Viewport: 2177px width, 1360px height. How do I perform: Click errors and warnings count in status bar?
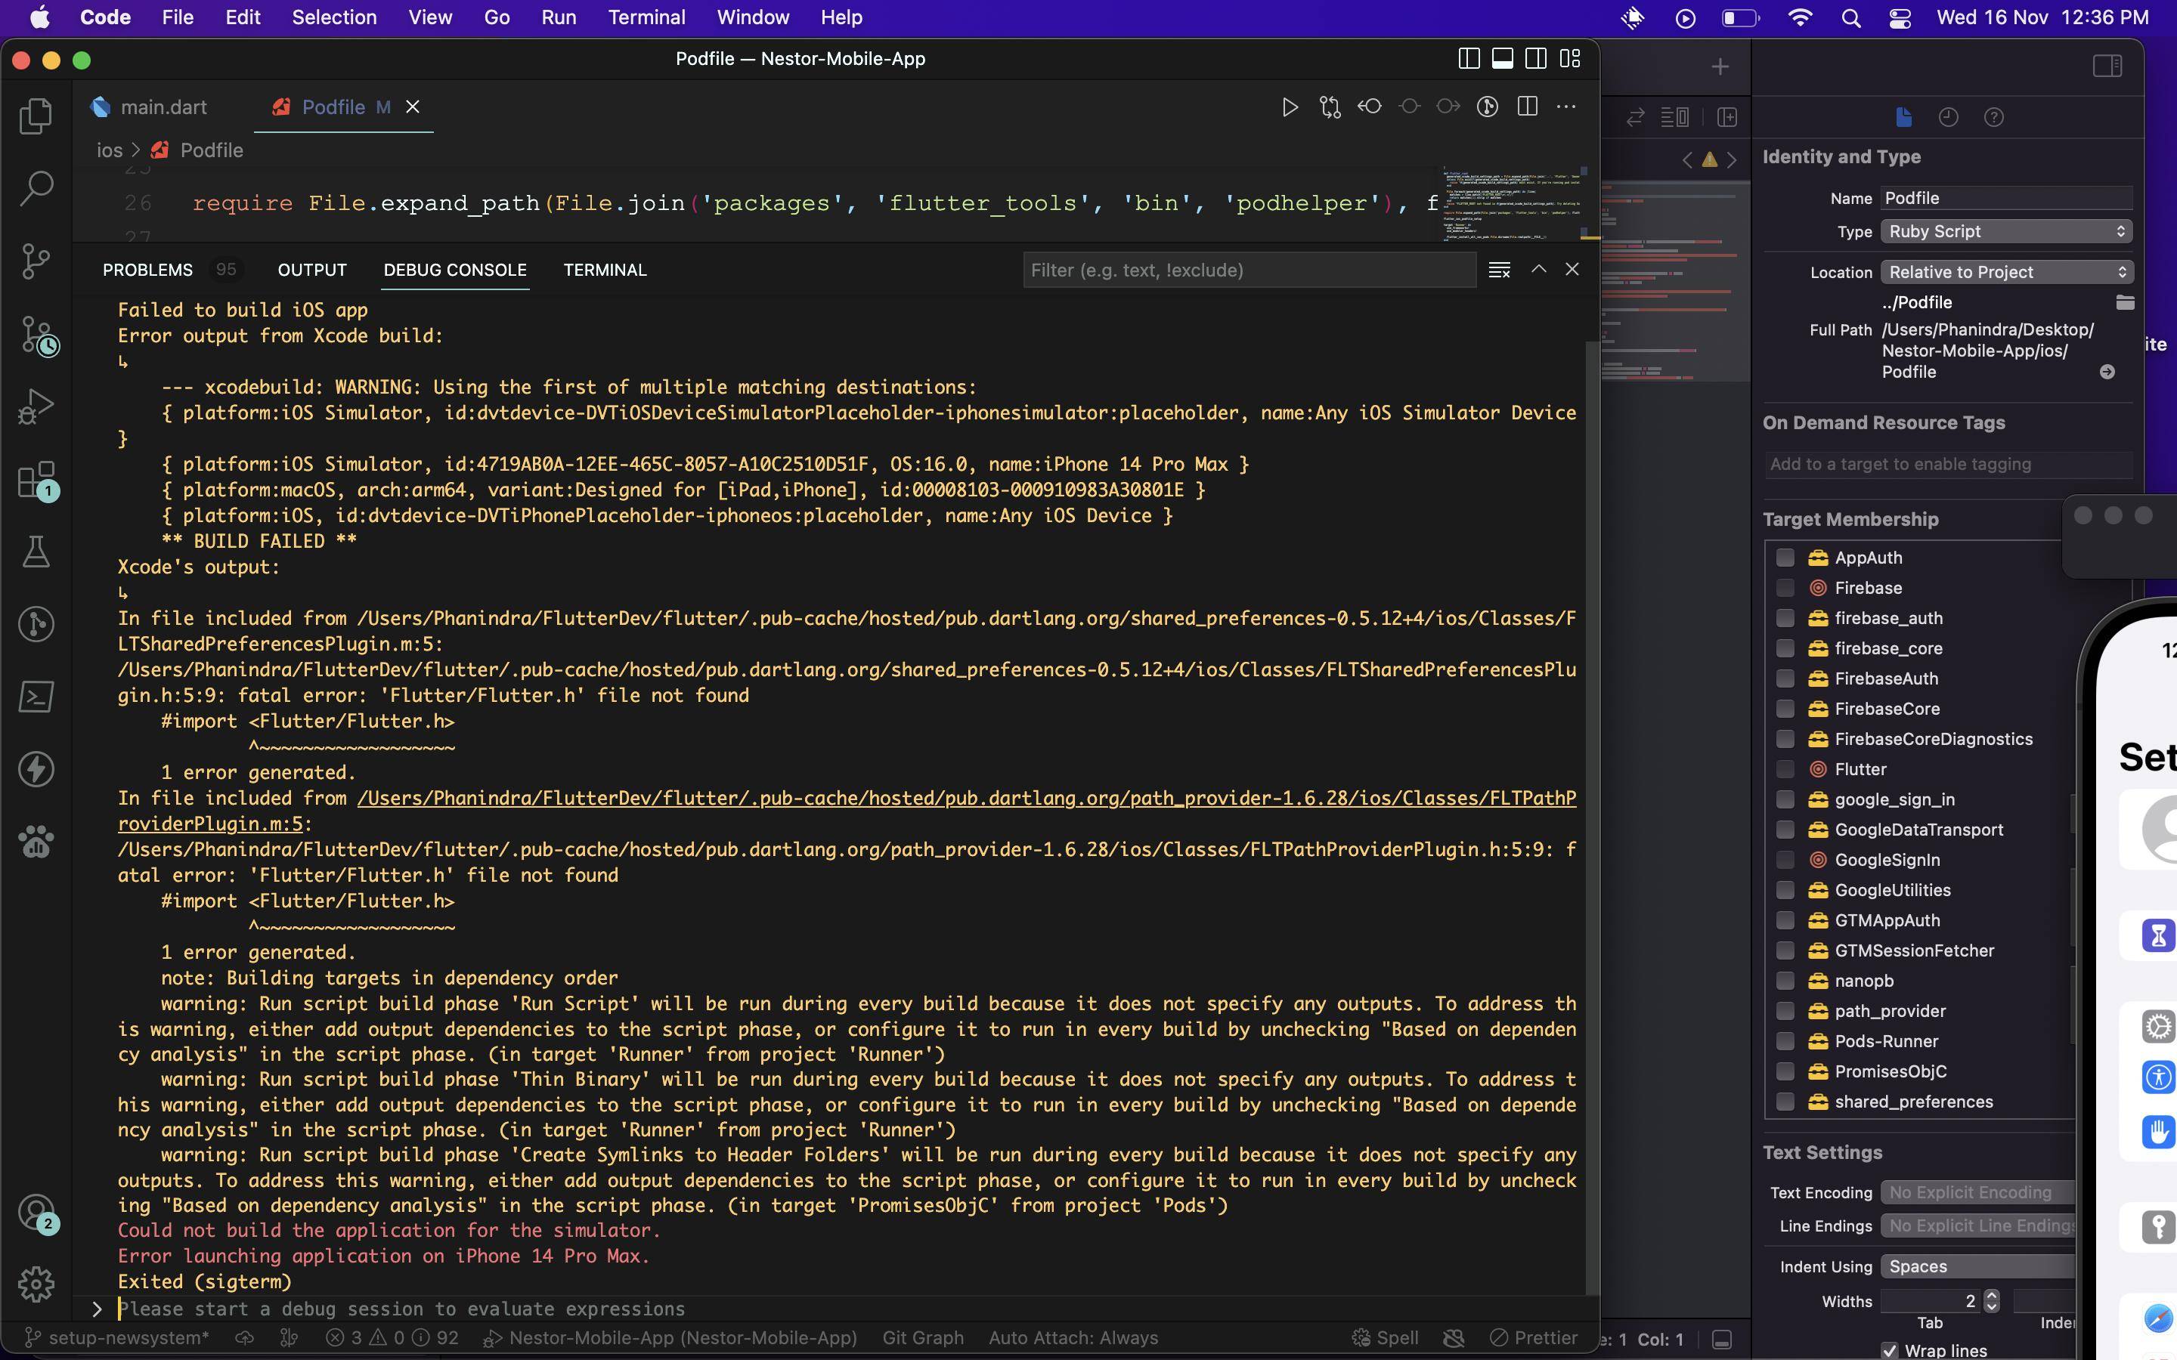click(392, 1337)
